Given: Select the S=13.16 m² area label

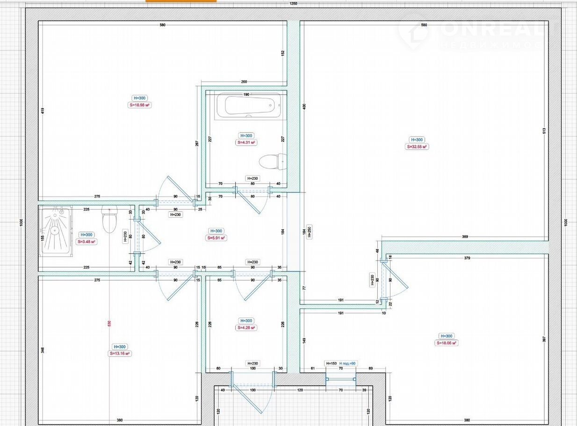Looking at the screenshot, I should click(120, 353).
